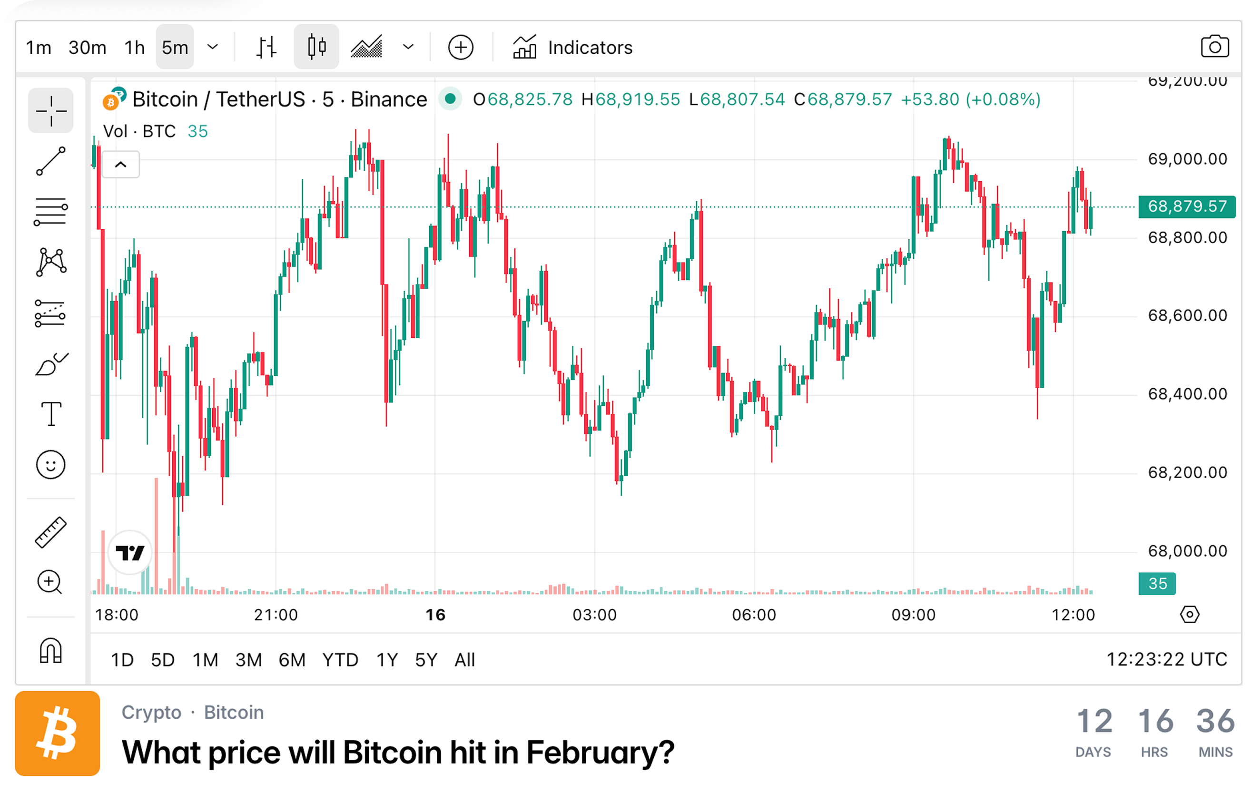Switch chart to candlestick style
This screenshot has width=1260, height=803.
click(316, 47)
